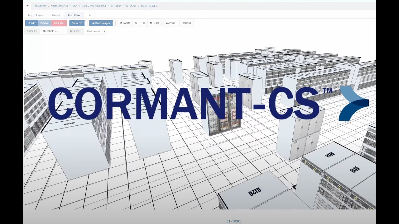Navigate to 01-DC01 breadcrumb
Screen dimensions: 399x224
click(x=131, y=6)
